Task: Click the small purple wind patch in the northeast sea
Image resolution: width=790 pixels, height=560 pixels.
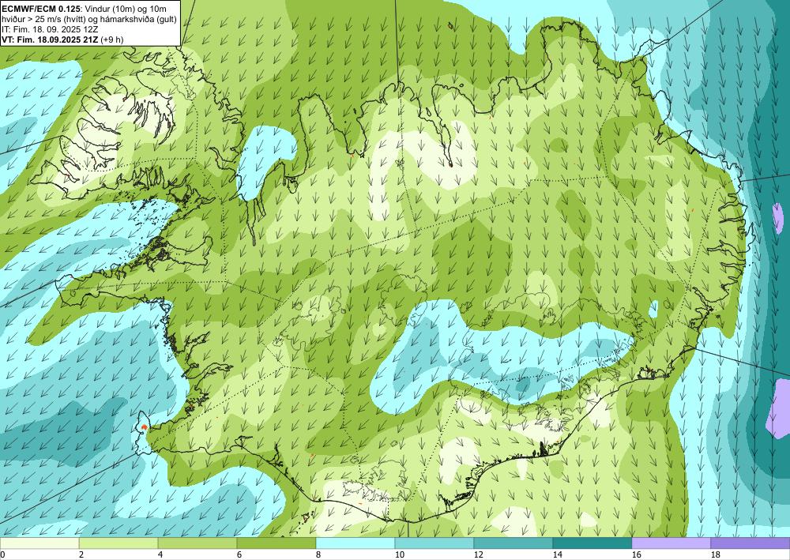Action: (778, 218)
